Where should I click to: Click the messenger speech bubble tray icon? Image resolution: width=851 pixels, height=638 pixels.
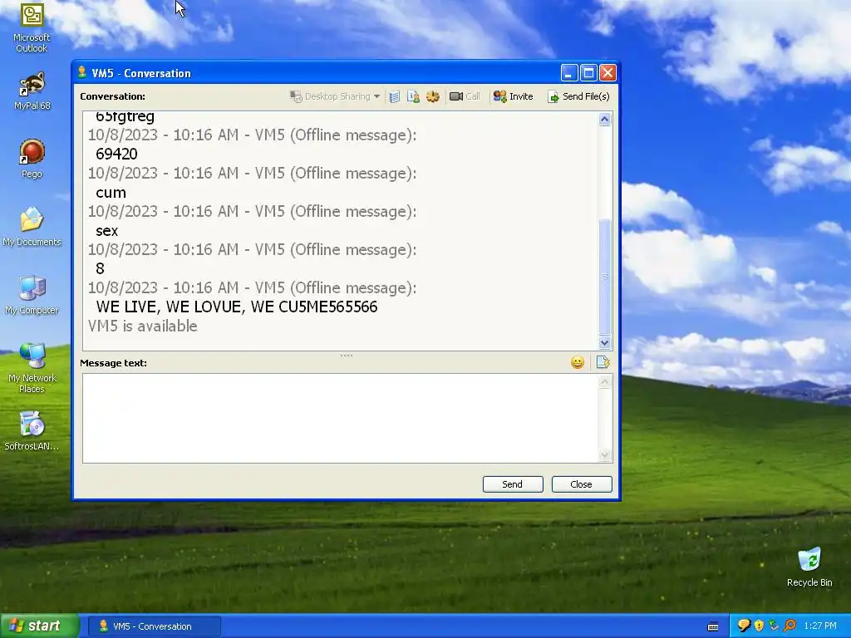pyautogui.click(x=744, y=626)
